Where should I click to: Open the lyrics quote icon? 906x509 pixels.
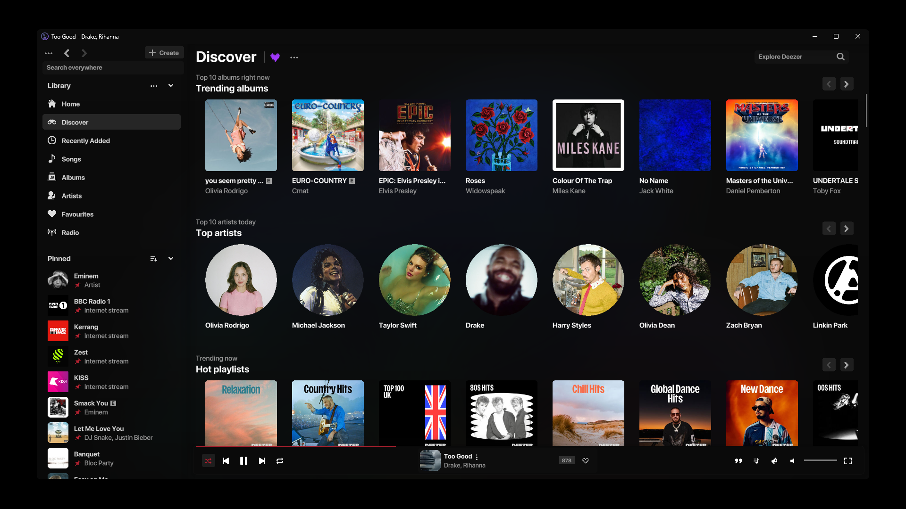[738, 461]
